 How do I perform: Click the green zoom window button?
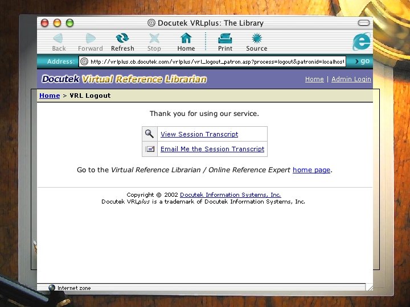[70, 23]
